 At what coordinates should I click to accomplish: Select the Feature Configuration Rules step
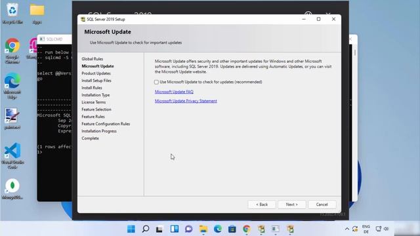point(106,124)
